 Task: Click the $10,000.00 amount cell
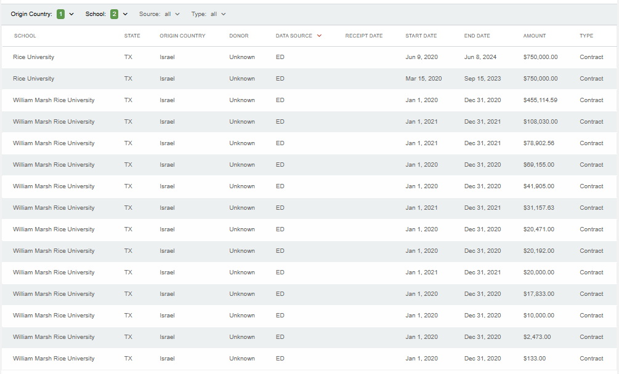[539, 316]
